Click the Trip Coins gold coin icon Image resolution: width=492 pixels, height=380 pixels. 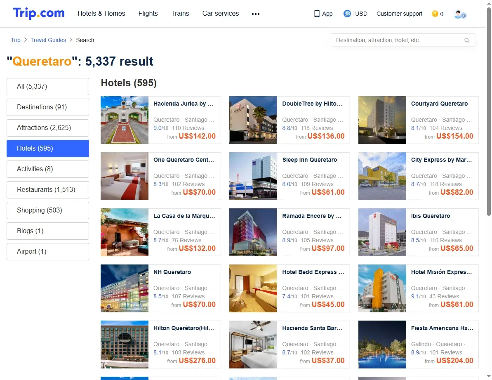(435, 14)
